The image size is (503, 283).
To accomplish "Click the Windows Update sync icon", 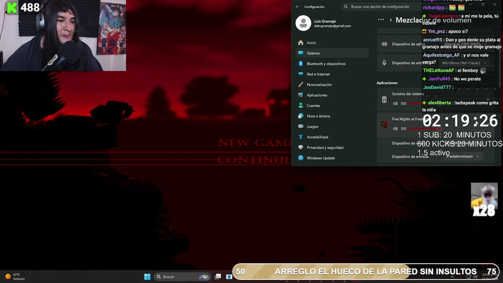I will click(x=301, y=158).
